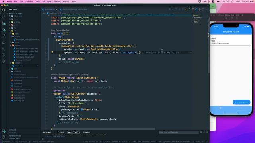Open Accounts icon in activity bar
The image size is (255, 143).
tap(3, 131)
